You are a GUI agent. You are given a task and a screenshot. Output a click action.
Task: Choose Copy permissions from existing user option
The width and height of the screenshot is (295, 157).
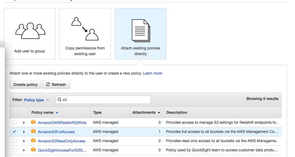(85, 34)
